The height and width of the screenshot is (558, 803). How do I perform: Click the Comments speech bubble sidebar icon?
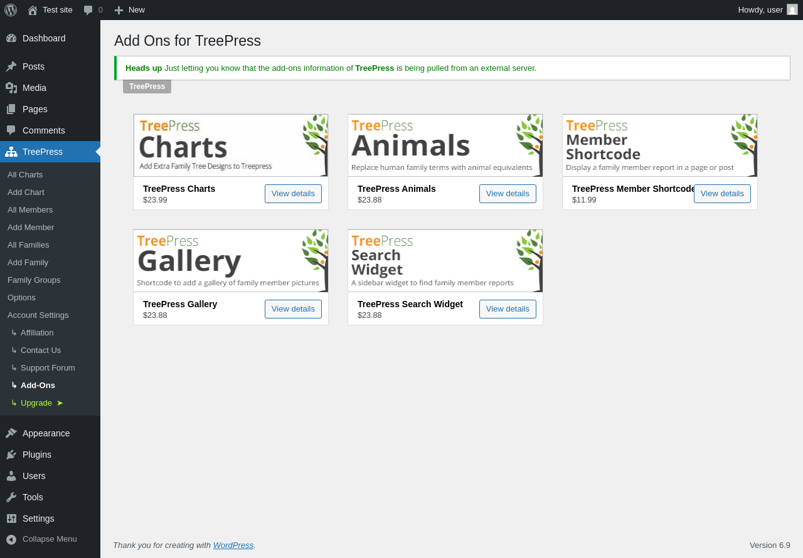[11, 130]
